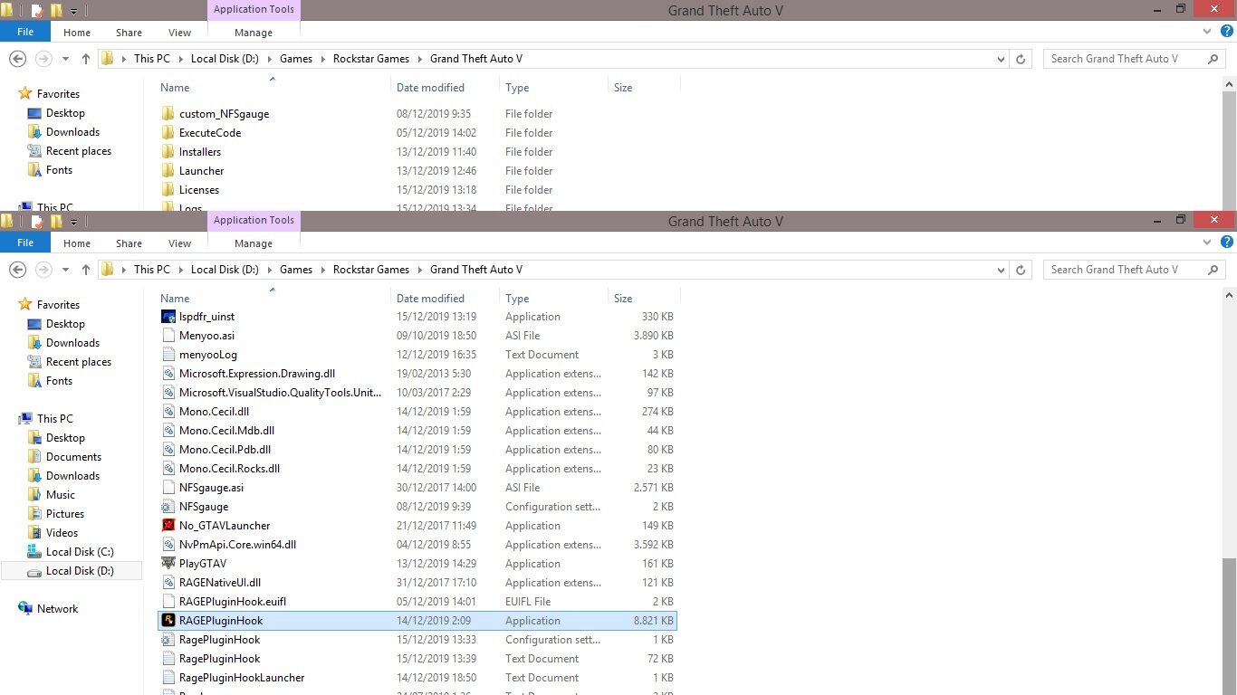Select RagePluginHookLauncher text document
The image size is (1237, 695).
(x=417, y=678)
